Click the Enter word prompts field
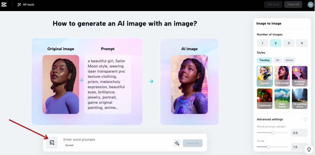Screen dimensions: 315x155 [x=116, y=140]
